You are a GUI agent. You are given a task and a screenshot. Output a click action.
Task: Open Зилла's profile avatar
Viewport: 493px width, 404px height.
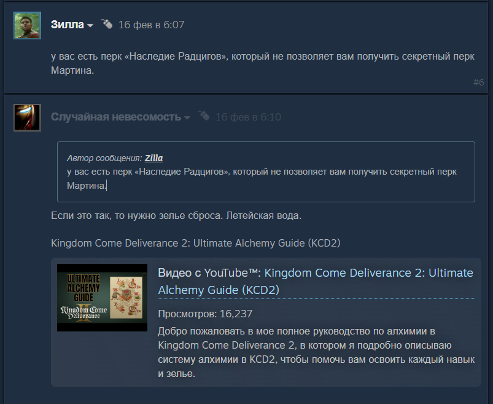(x=28, y=25)
